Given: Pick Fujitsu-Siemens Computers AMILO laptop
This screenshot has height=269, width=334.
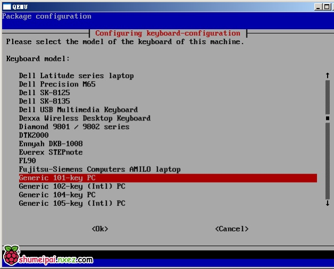Looking at the screenshot, I should (x=100, y=169).
